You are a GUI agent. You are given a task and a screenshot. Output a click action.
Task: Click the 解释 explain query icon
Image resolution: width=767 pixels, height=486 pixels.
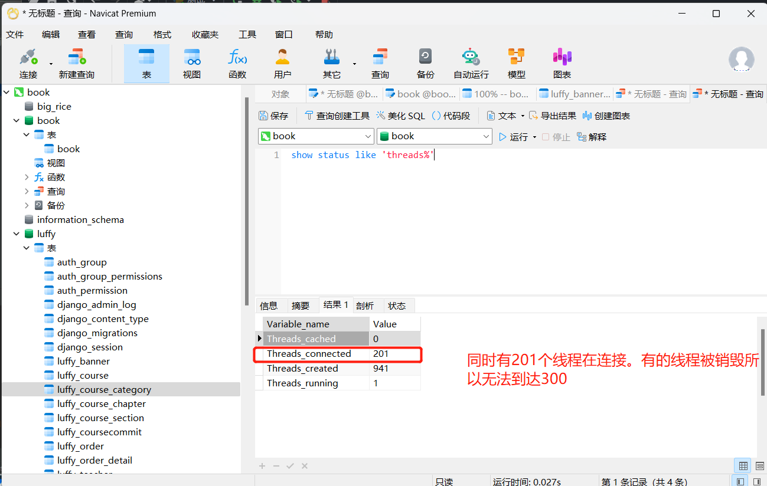pos(592,137)
